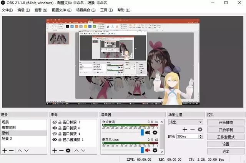Toggle lock on 显示器捕获 1 source
Screen dimensions: 246x163
(x=60, y=140)
